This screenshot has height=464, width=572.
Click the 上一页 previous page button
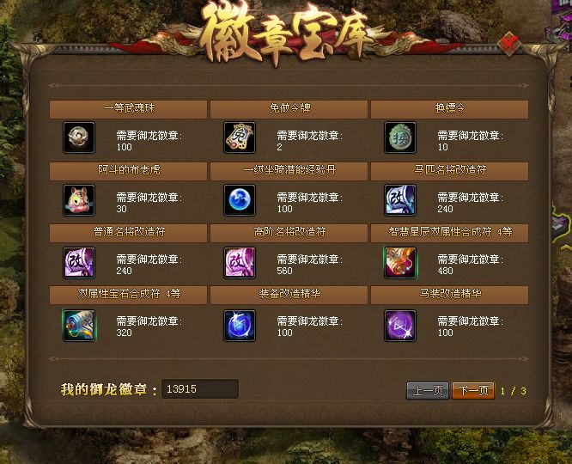coord(428,391)
